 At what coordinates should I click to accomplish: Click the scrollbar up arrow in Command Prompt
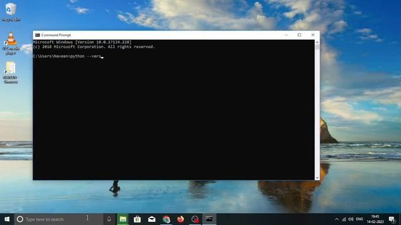point(317,42)
